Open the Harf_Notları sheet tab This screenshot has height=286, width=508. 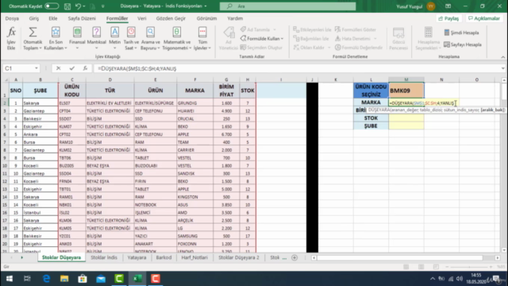(194, 257)
